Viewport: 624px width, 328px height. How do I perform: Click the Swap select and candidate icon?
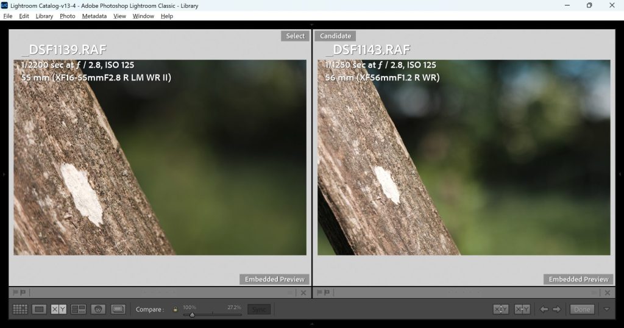pyautogui.click(x=501, y=309)
